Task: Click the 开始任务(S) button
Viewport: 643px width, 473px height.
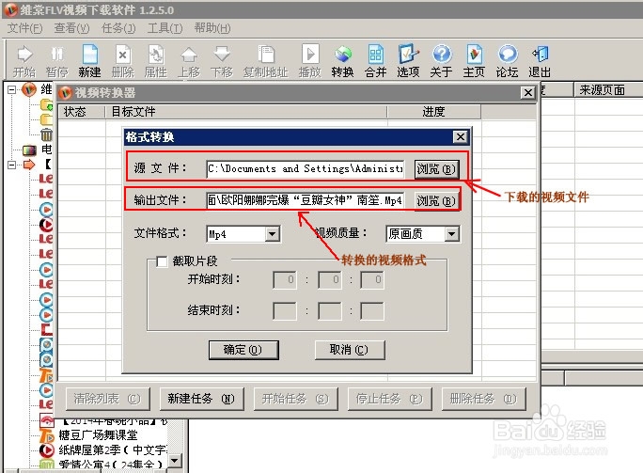Action: coord(296,399)
